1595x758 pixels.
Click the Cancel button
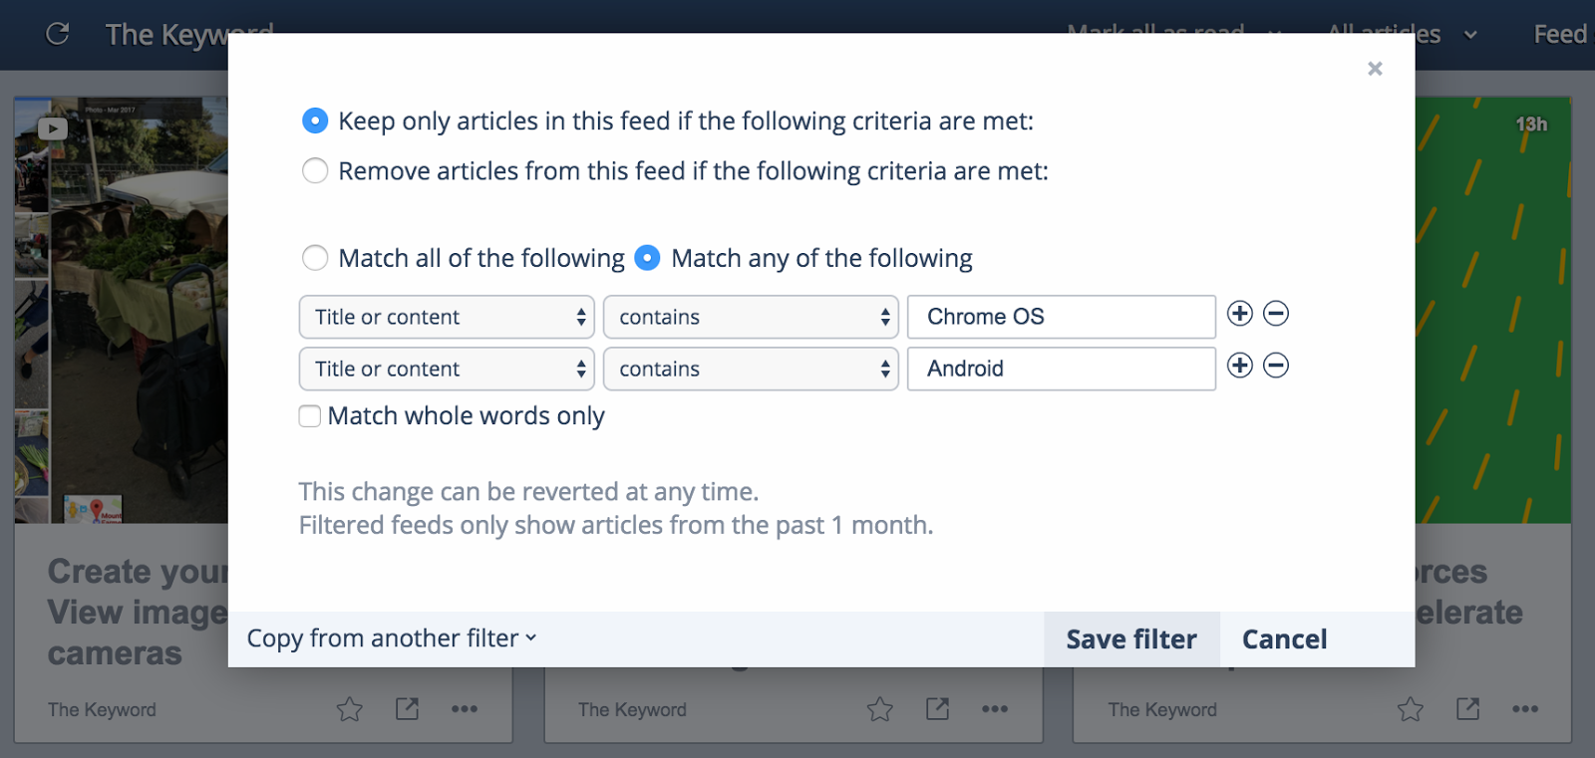tap(1284, 639)
